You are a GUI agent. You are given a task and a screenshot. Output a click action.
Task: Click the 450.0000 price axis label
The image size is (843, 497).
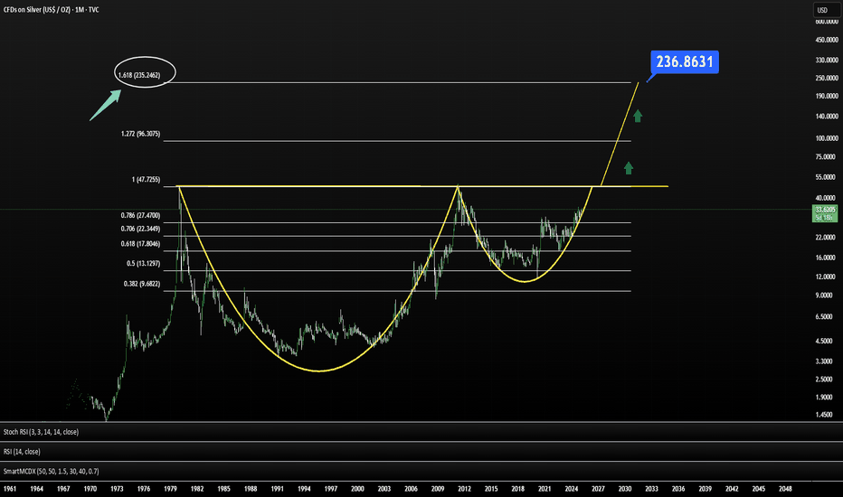(827, 40)
